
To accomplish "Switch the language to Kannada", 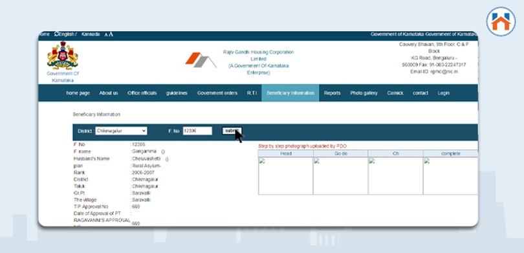I will tap(90, 34).
